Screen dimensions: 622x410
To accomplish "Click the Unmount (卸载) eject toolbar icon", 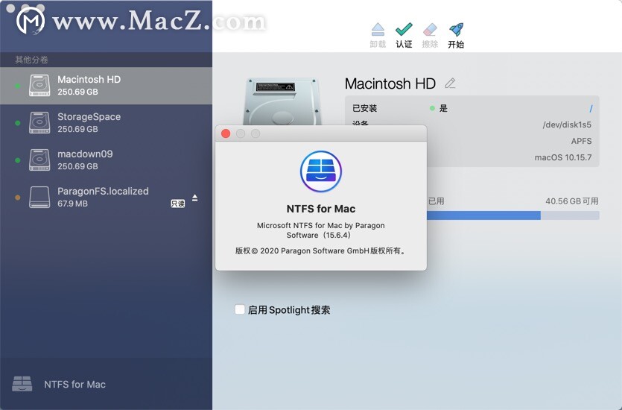I will 378,30.
